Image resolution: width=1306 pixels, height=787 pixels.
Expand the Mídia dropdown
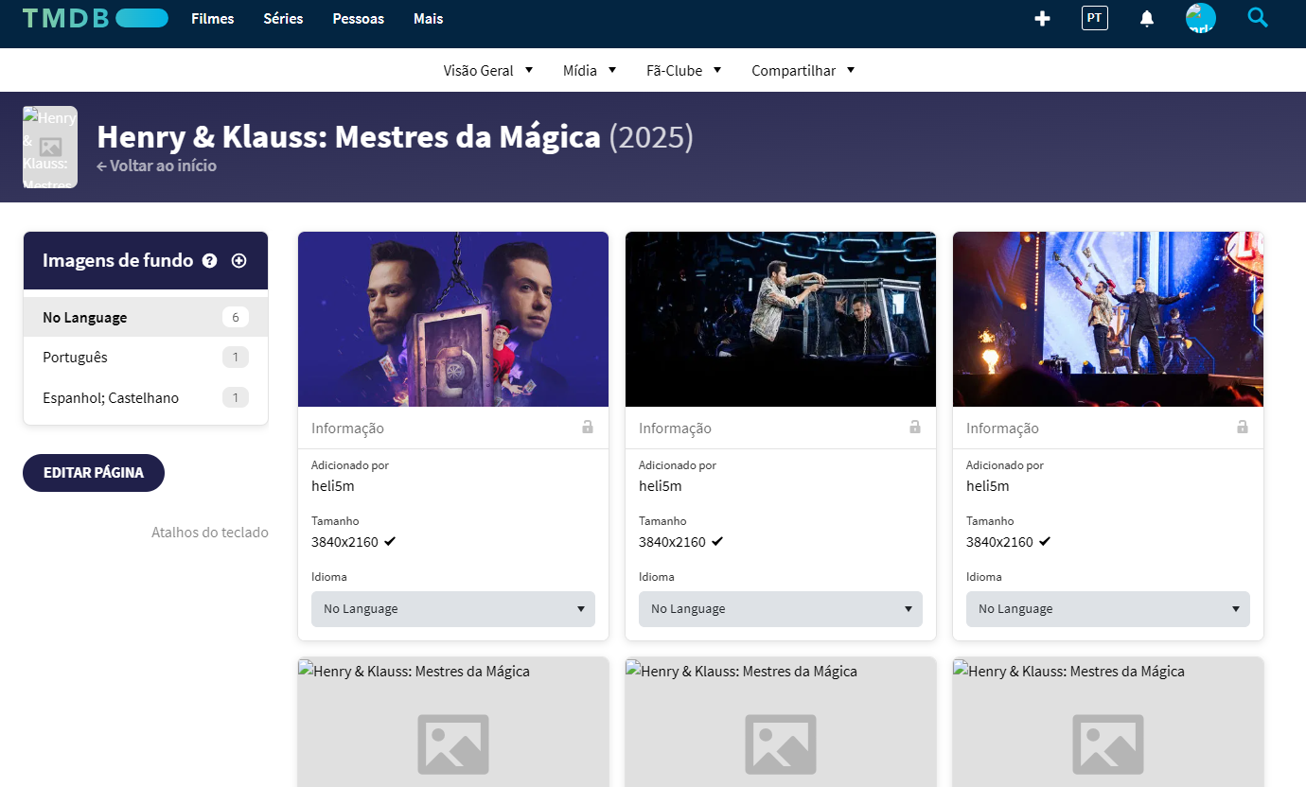(x=590, y=70)
